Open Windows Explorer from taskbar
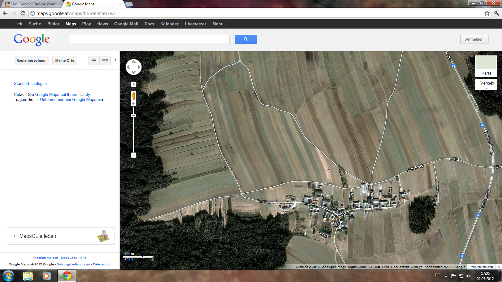The image size is (502, 282). [x=28, y=276]
